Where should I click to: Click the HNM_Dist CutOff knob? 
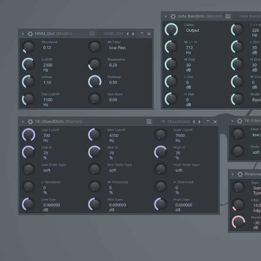(x=28, y=64)
